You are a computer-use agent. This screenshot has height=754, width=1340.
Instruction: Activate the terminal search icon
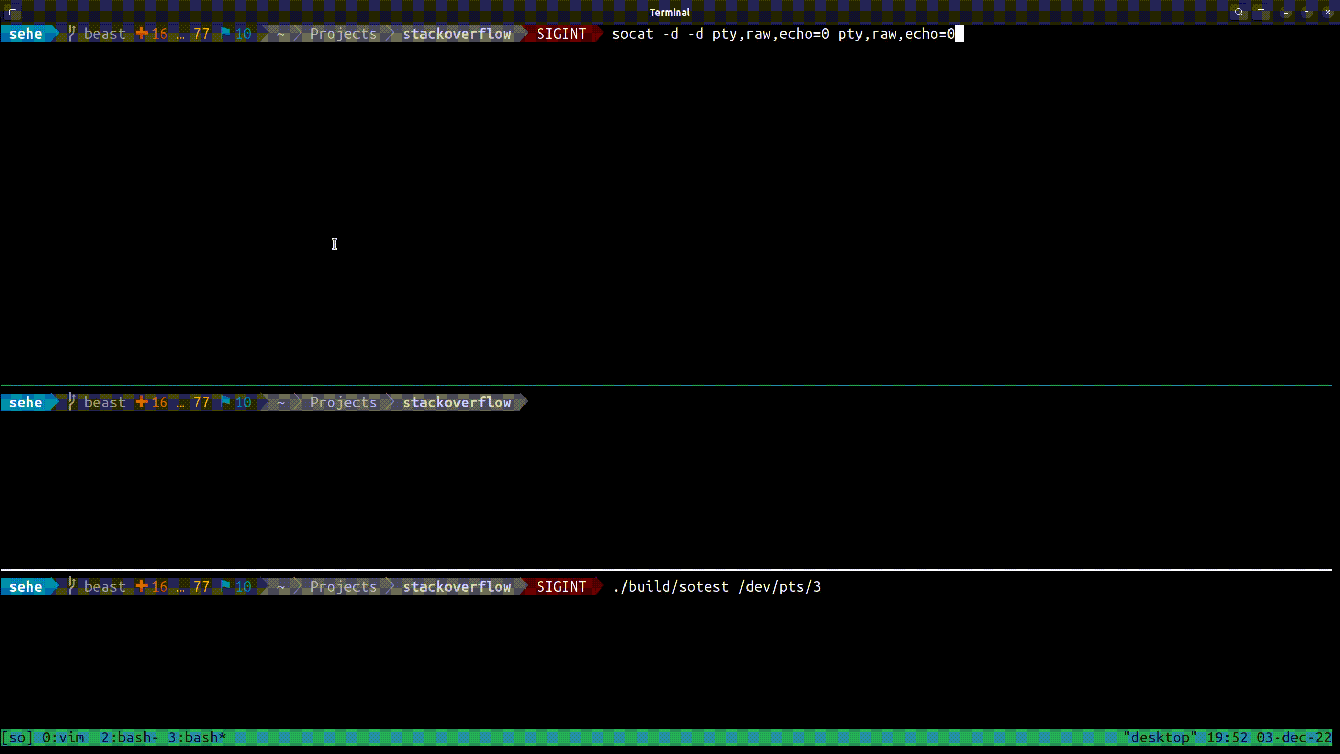(x=1238, y=12)
